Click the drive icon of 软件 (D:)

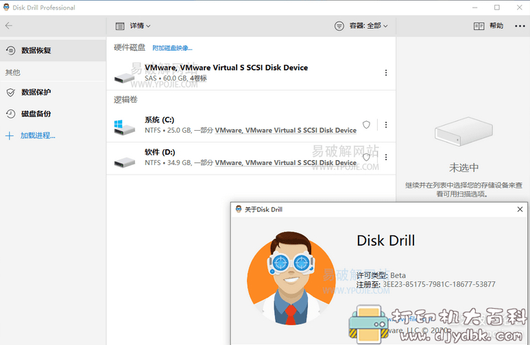(x=124, y=162)
